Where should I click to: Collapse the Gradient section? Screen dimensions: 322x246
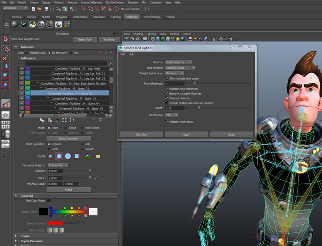[16, 196]
